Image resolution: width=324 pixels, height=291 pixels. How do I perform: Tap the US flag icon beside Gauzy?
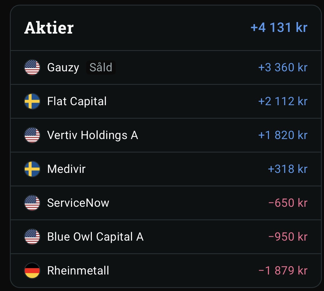pos(32,67)
